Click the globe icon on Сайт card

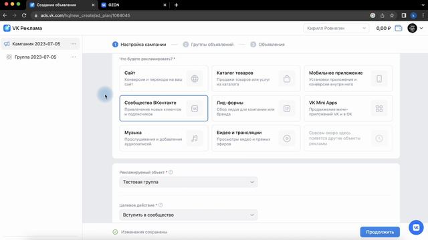coord(195,79)
